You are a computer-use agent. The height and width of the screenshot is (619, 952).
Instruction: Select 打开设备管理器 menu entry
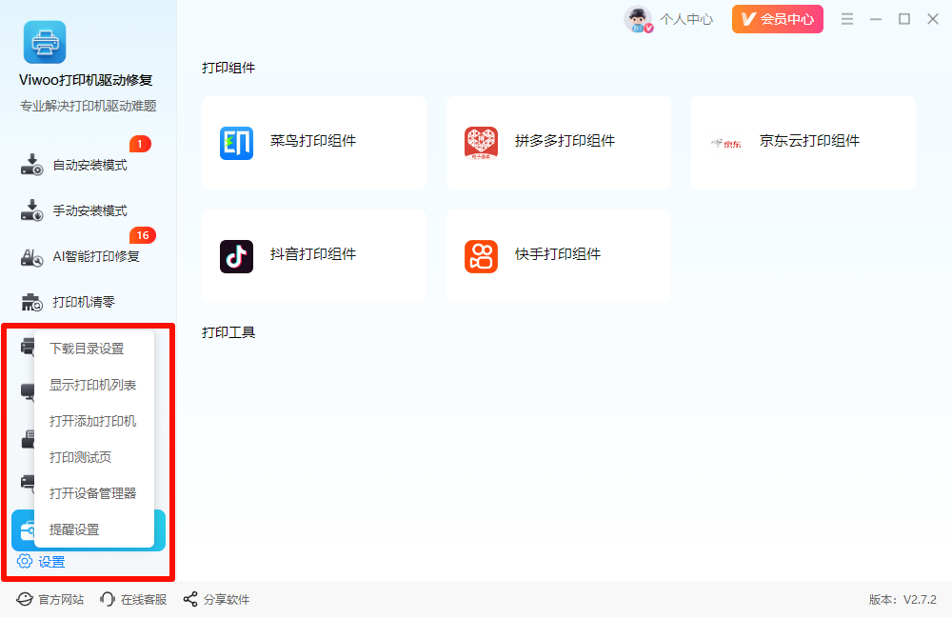pyautogui.click(x=94, y=493)
